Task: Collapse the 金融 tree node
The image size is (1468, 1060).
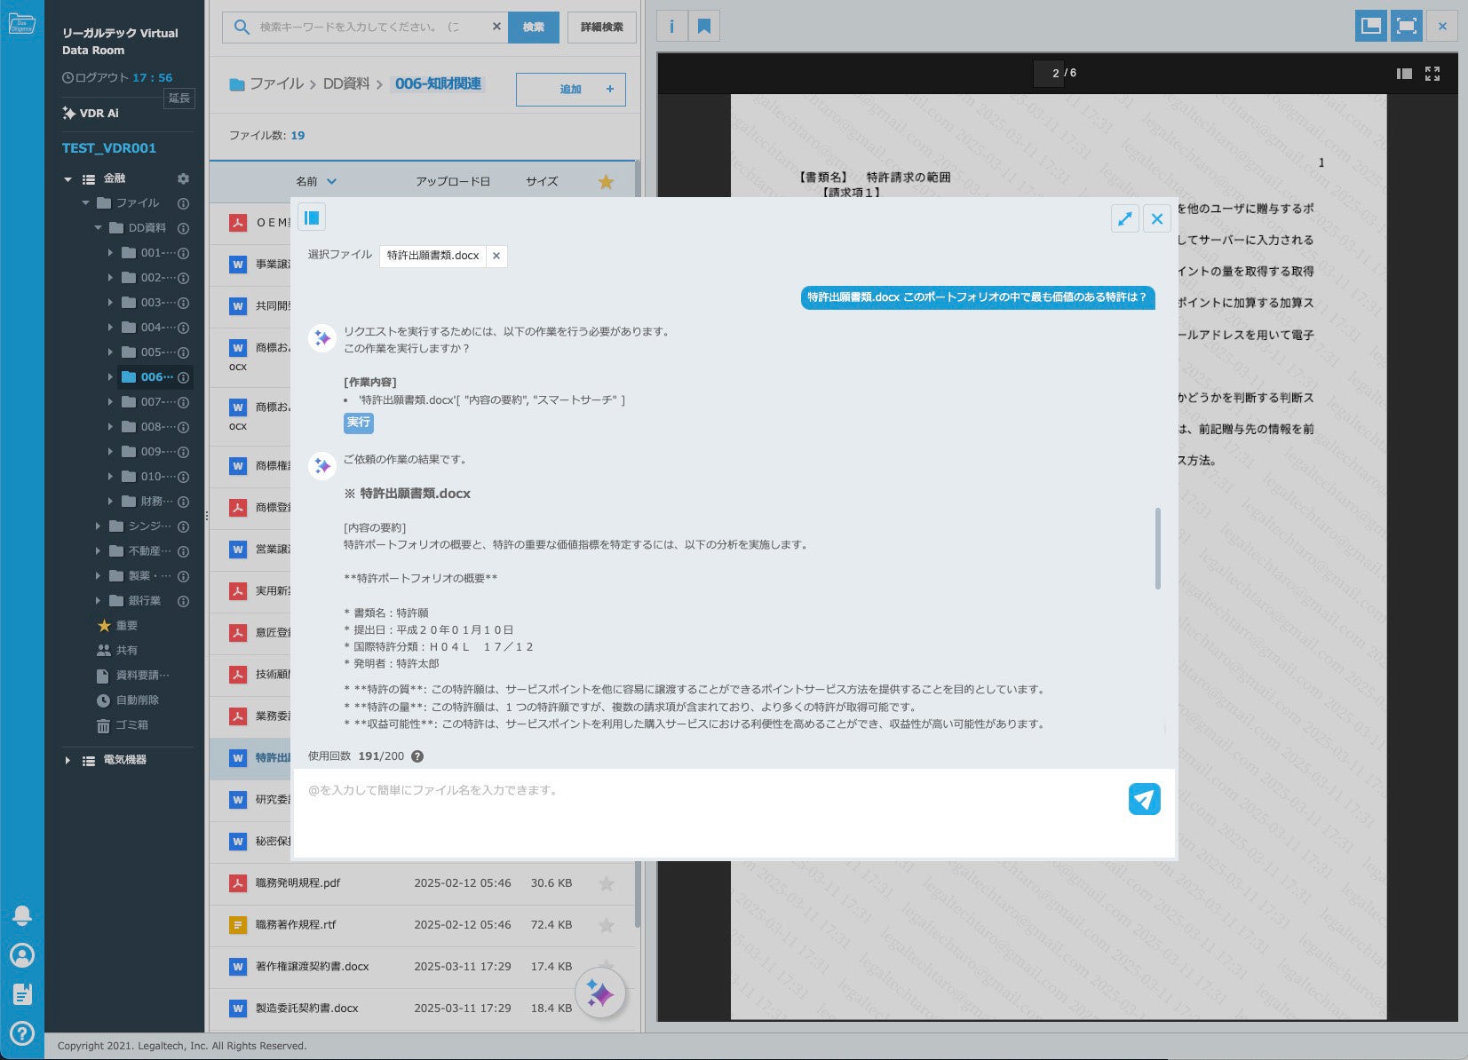Action: (x=67, y=179)
